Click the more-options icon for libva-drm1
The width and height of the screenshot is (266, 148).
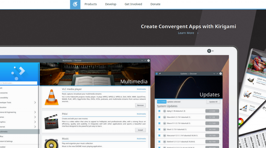click(164, 117)
